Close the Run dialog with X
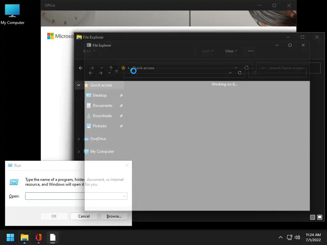The image size is (327, 245). pos(127,166)
